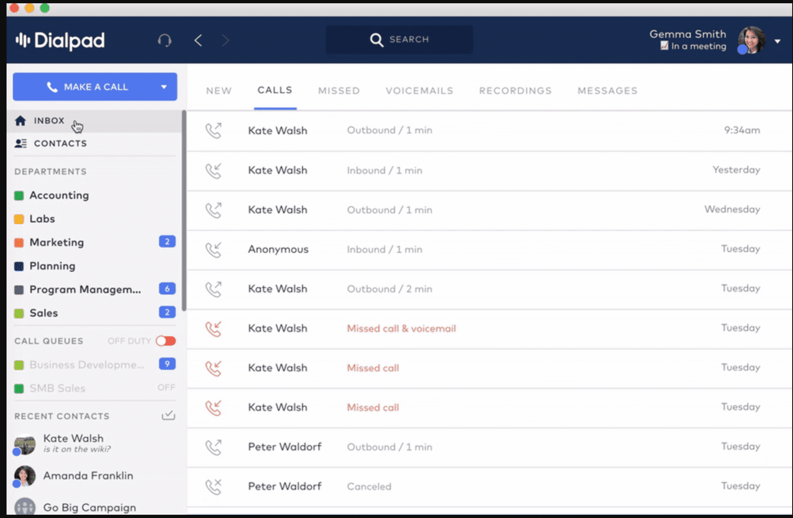Toggle the Call Queues off duty switch
Viewport: 793px width, 518px height.
pyautogui.click(x=166, y=341)
